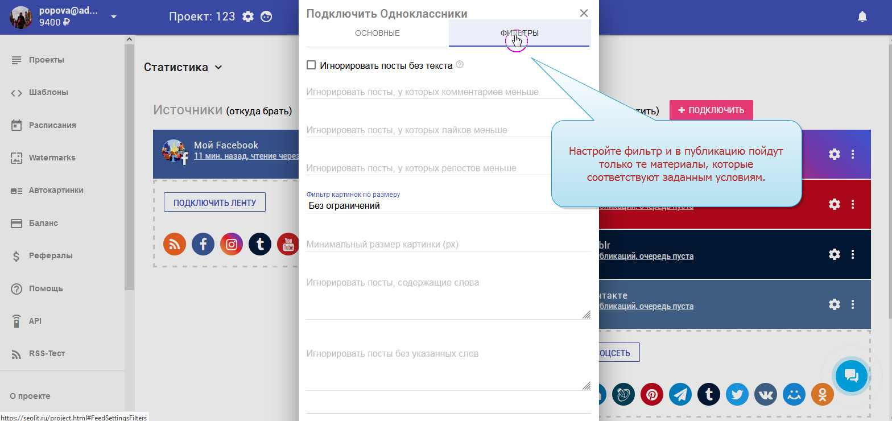Open project settings gear next to Проект: 123

[248, 16]
